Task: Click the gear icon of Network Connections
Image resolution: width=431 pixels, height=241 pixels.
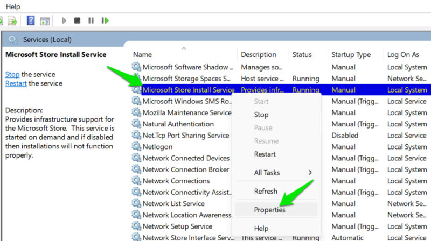Action: [136, 180]
